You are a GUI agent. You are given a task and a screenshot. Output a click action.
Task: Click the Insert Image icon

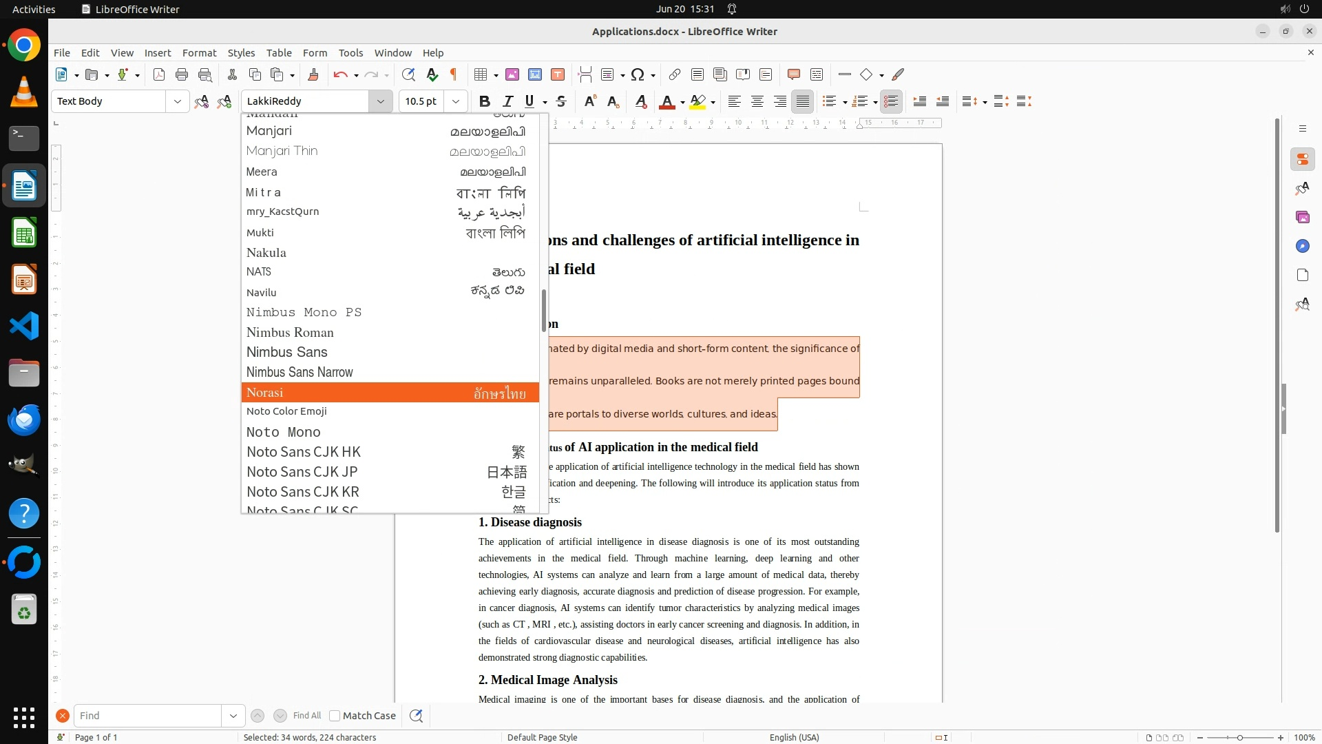pyautogui.click(x=512, y=74)
